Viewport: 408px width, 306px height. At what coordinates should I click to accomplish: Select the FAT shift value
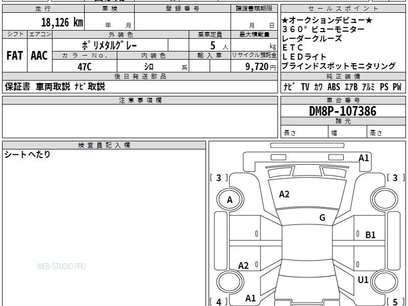15,56
